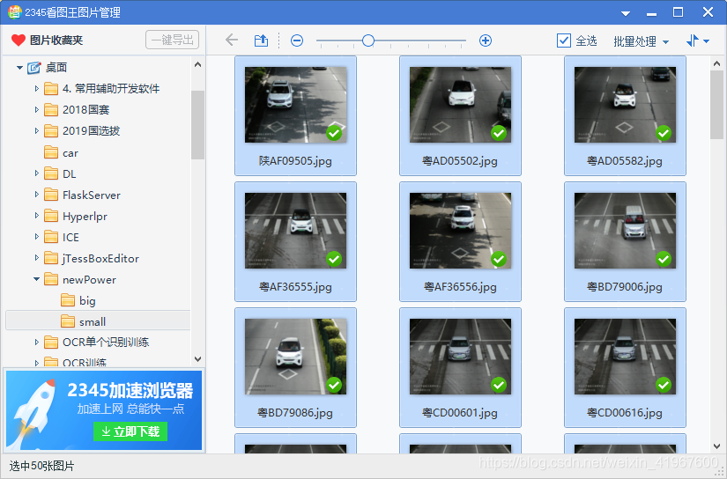Click the red heart favorites icon
The width and height of the screenshot is (727, 479).
[x=19, y=41]
